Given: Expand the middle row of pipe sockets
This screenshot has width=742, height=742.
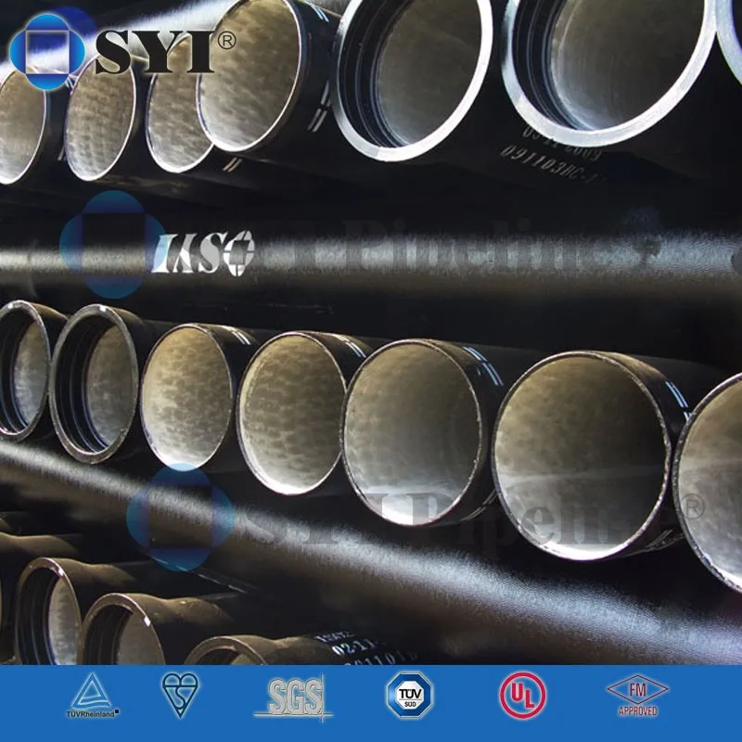Looking at the screenshot, I should tap(371, 408).
